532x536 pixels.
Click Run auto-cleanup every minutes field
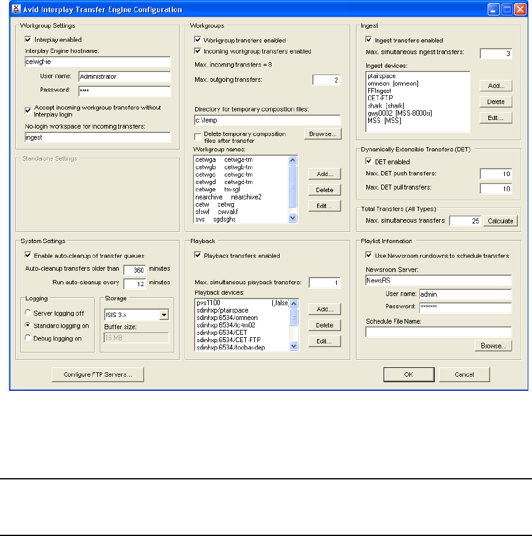tap(135, 284)
